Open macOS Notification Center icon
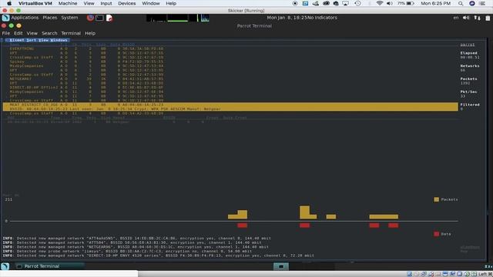493x277 pixels. tap(482, 3)
